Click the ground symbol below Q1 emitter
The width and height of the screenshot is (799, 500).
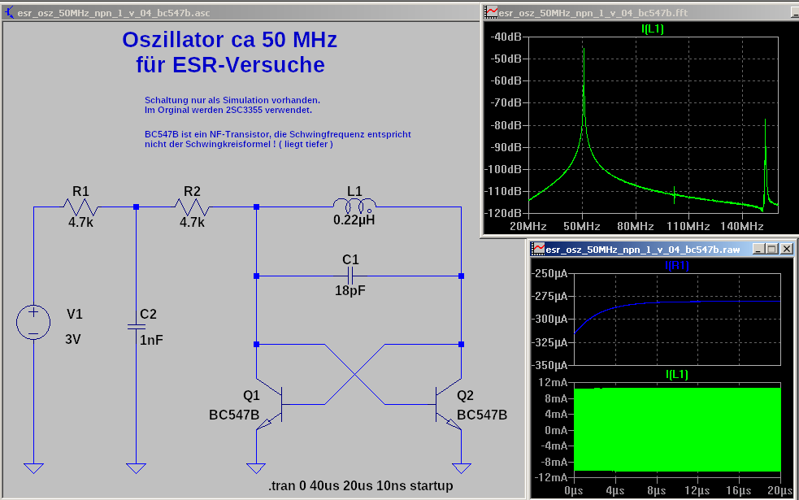[x=256, y=468]
